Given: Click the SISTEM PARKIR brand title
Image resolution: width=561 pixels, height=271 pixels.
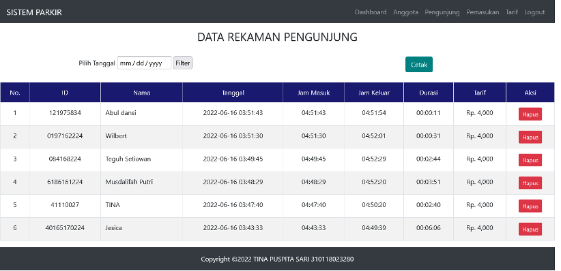Looking at the screenshot, I should coord(34,12).
